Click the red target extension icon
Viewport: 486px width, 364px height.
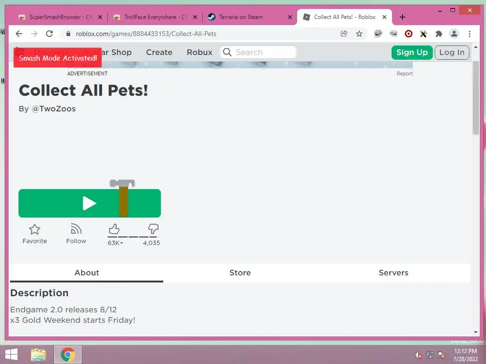pyautogui.click(x=409, y=34)
